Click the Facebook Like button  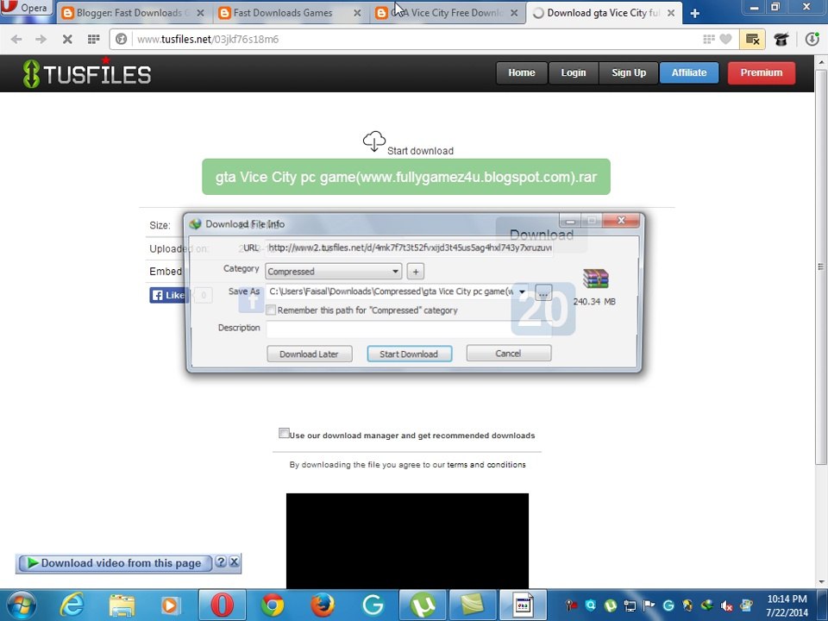coord(168,295)
